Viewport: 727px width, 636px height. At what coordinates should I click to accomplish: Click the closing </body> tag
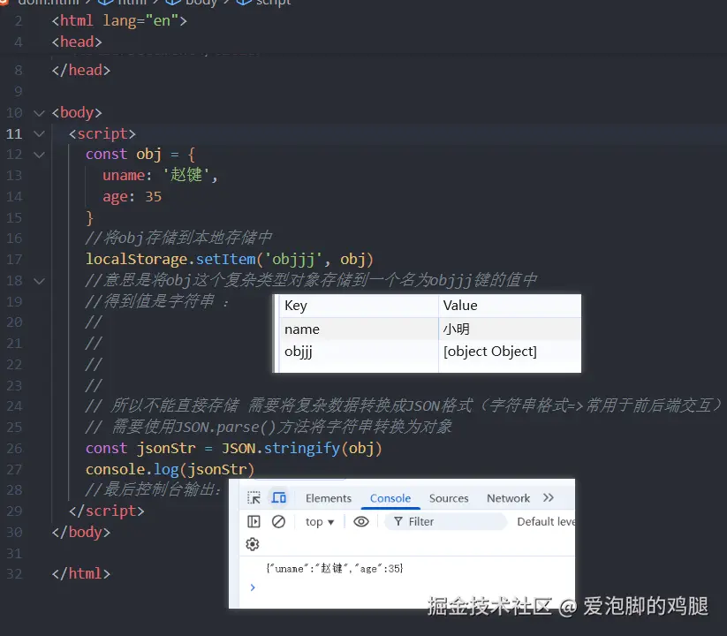[x=81, y=532]
